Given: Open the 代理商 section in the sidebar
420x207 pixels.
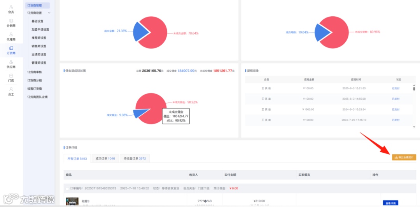Looking at the screenshot, I should [11, 37].
